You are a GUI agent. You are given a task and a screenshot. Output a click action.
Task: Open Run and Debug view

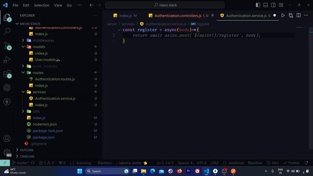pyautogui.click(x=7, y=60)
